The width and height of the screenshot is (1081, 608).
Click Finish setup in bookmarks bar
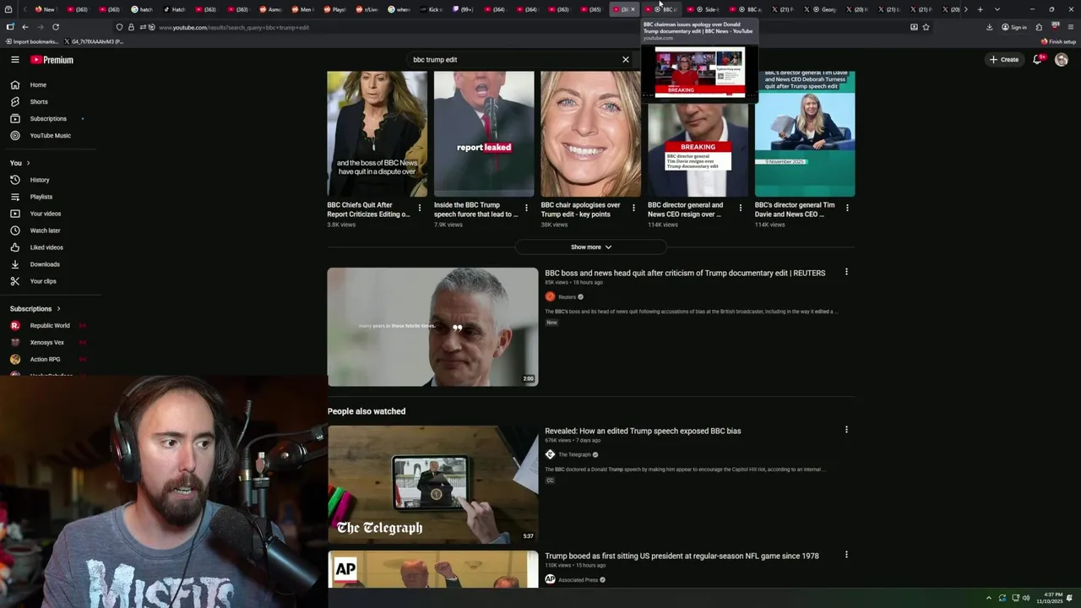pos(1058,41)
